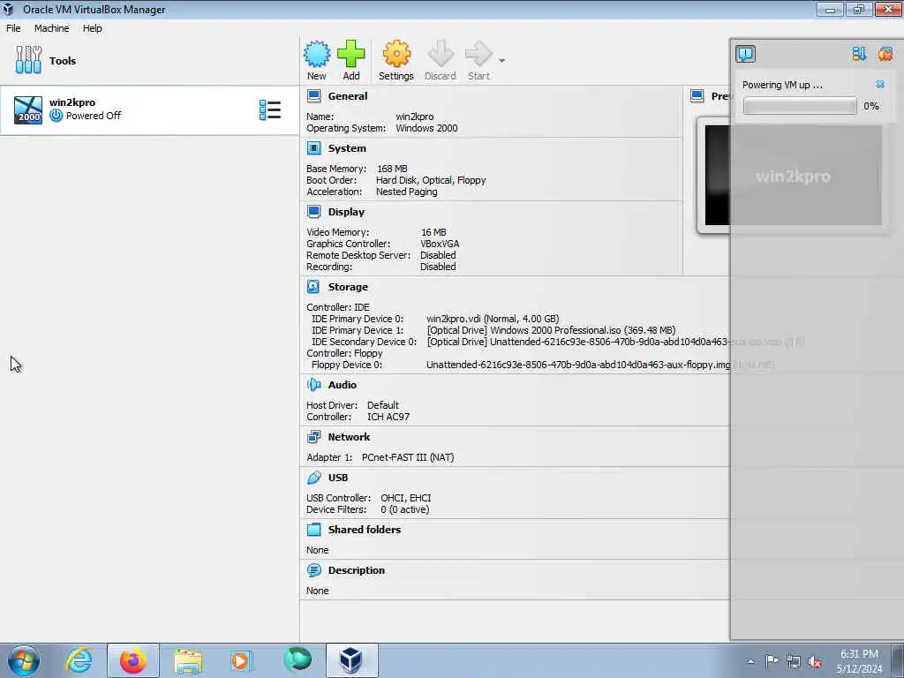Click the Description section icon
This screenshot has height=678, width=904.
coord(314,570)
